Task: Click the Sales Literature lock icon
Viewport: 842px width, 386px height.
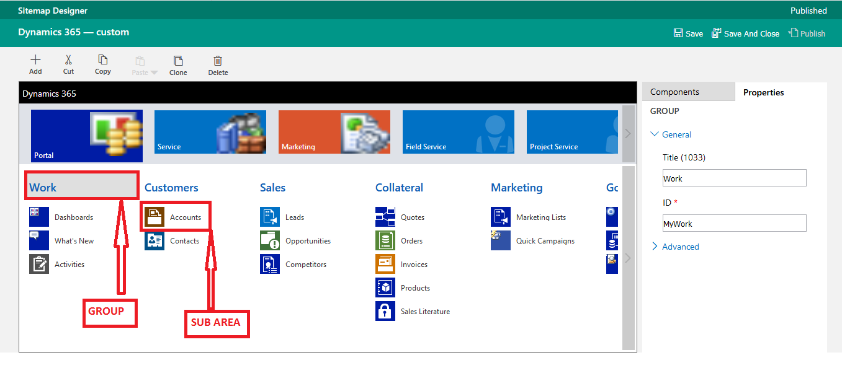Action: click(x=385, y=311)
